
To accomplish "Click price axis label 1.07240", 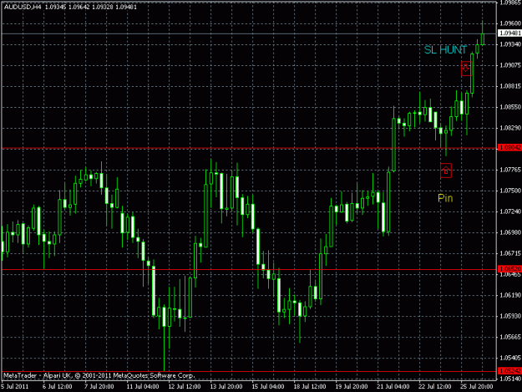I will pos(510,211).
